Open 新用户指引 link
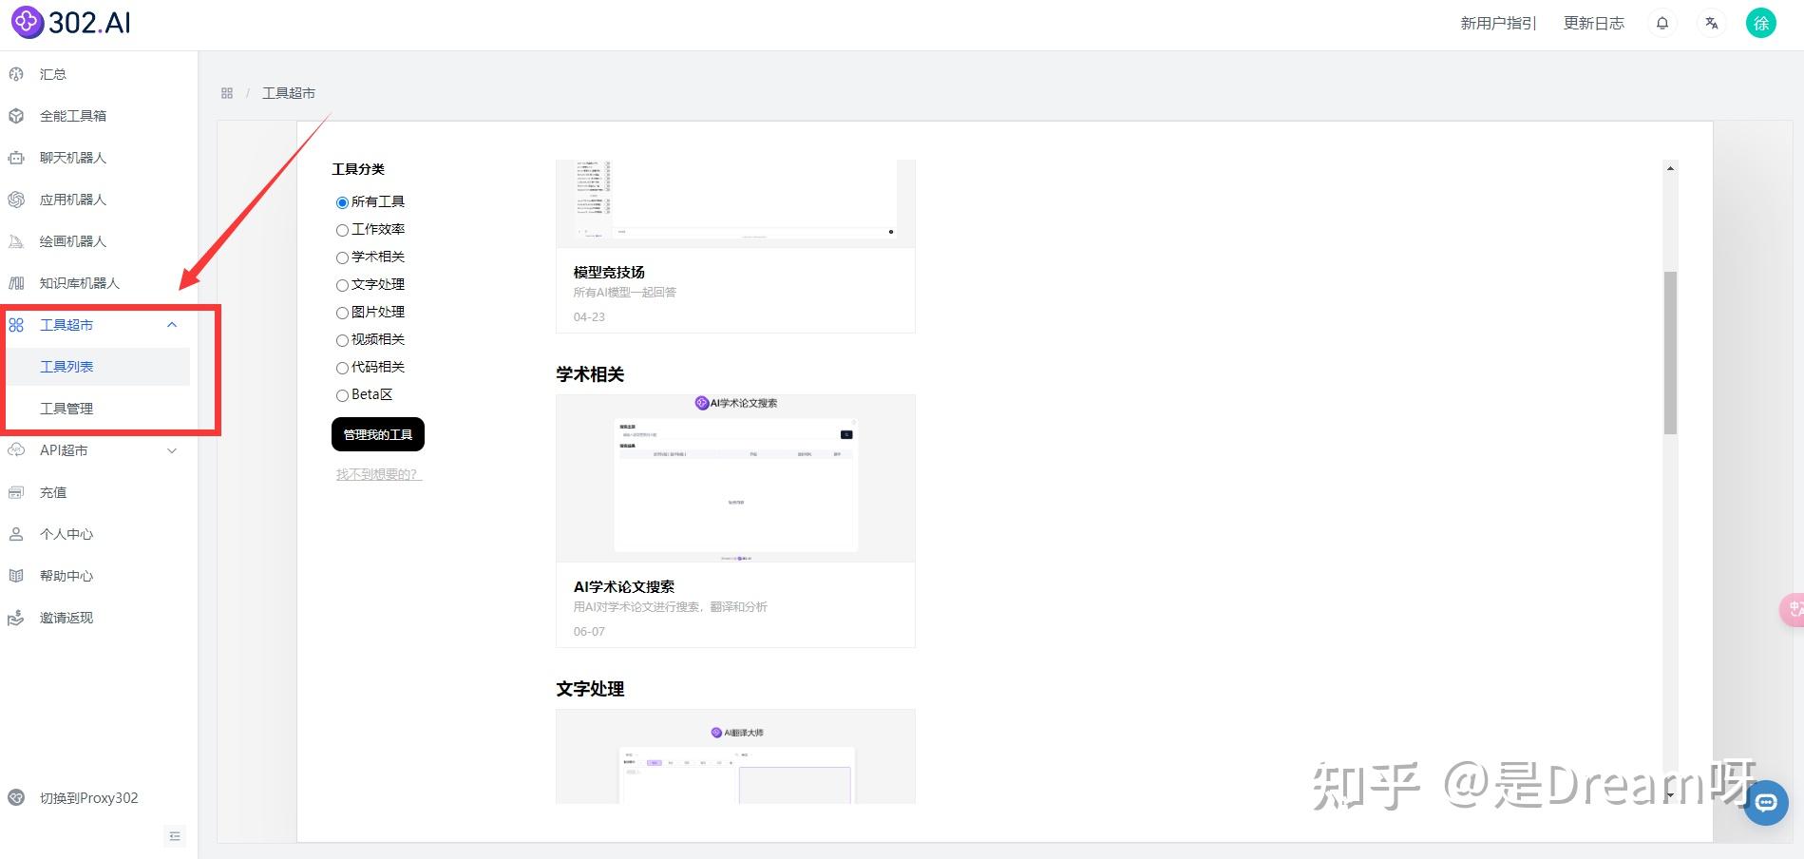This screenshot has height=859, width=1804. [1498, 24]
